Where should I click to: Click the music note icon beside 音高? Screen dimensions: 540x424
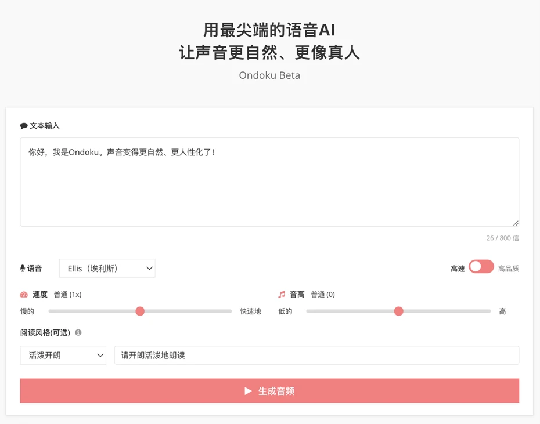click(282, 295)
